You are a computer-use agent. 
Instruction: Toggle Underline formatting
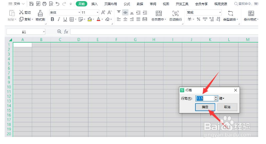point(65,19)
